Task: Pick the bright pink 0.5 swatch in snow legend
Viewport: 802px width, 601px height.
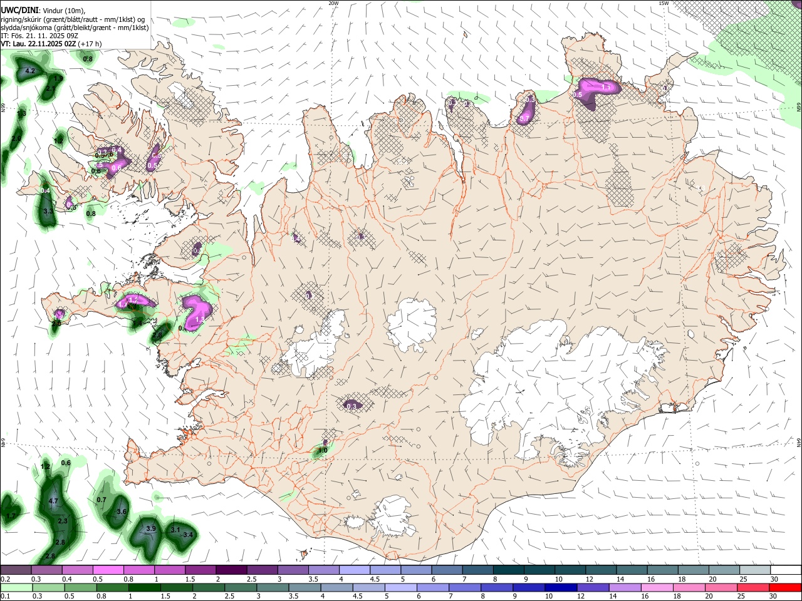Action: (x=108, y=570)
